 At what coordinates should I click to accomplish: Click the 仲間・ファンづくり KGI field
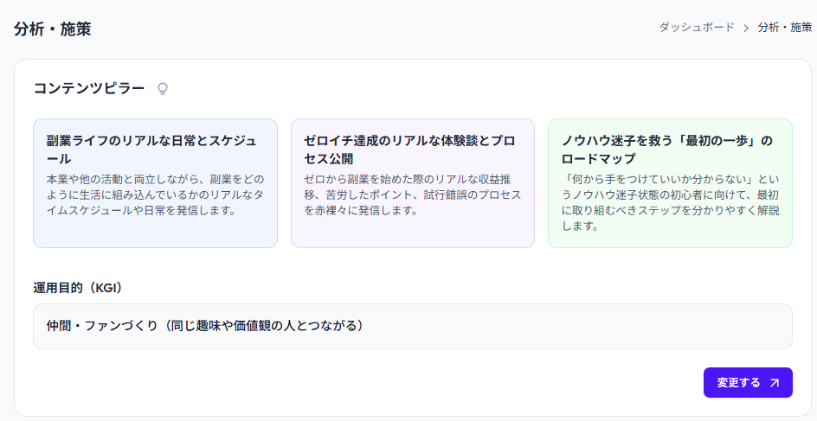click(413, 326)
